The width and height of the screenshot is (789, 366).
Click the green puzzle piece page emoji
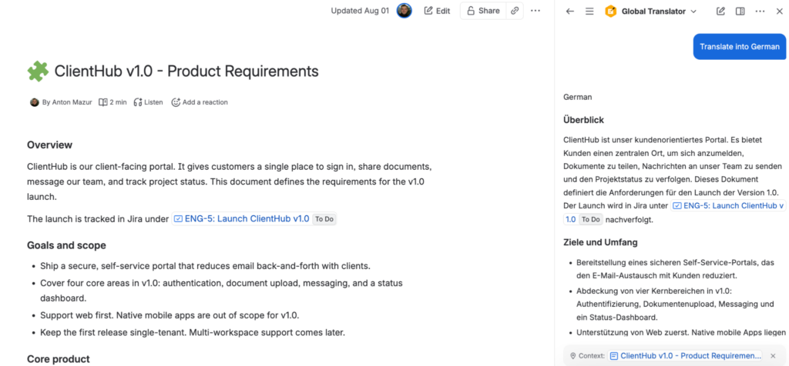(38, 72)
